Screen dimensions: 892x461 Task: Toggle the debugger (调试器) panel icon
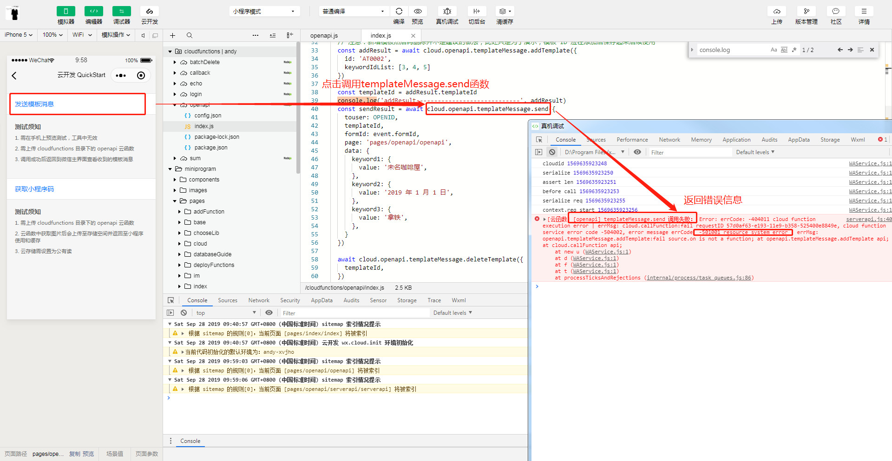coord(121,11)
